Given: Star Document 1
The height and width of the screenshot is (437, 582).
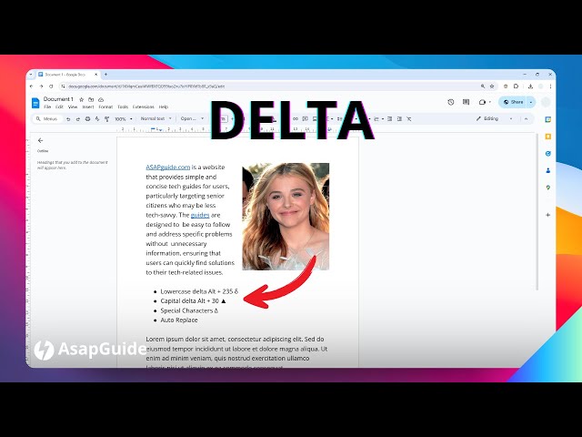Looking at the screenshot, I should pos(82,99).
